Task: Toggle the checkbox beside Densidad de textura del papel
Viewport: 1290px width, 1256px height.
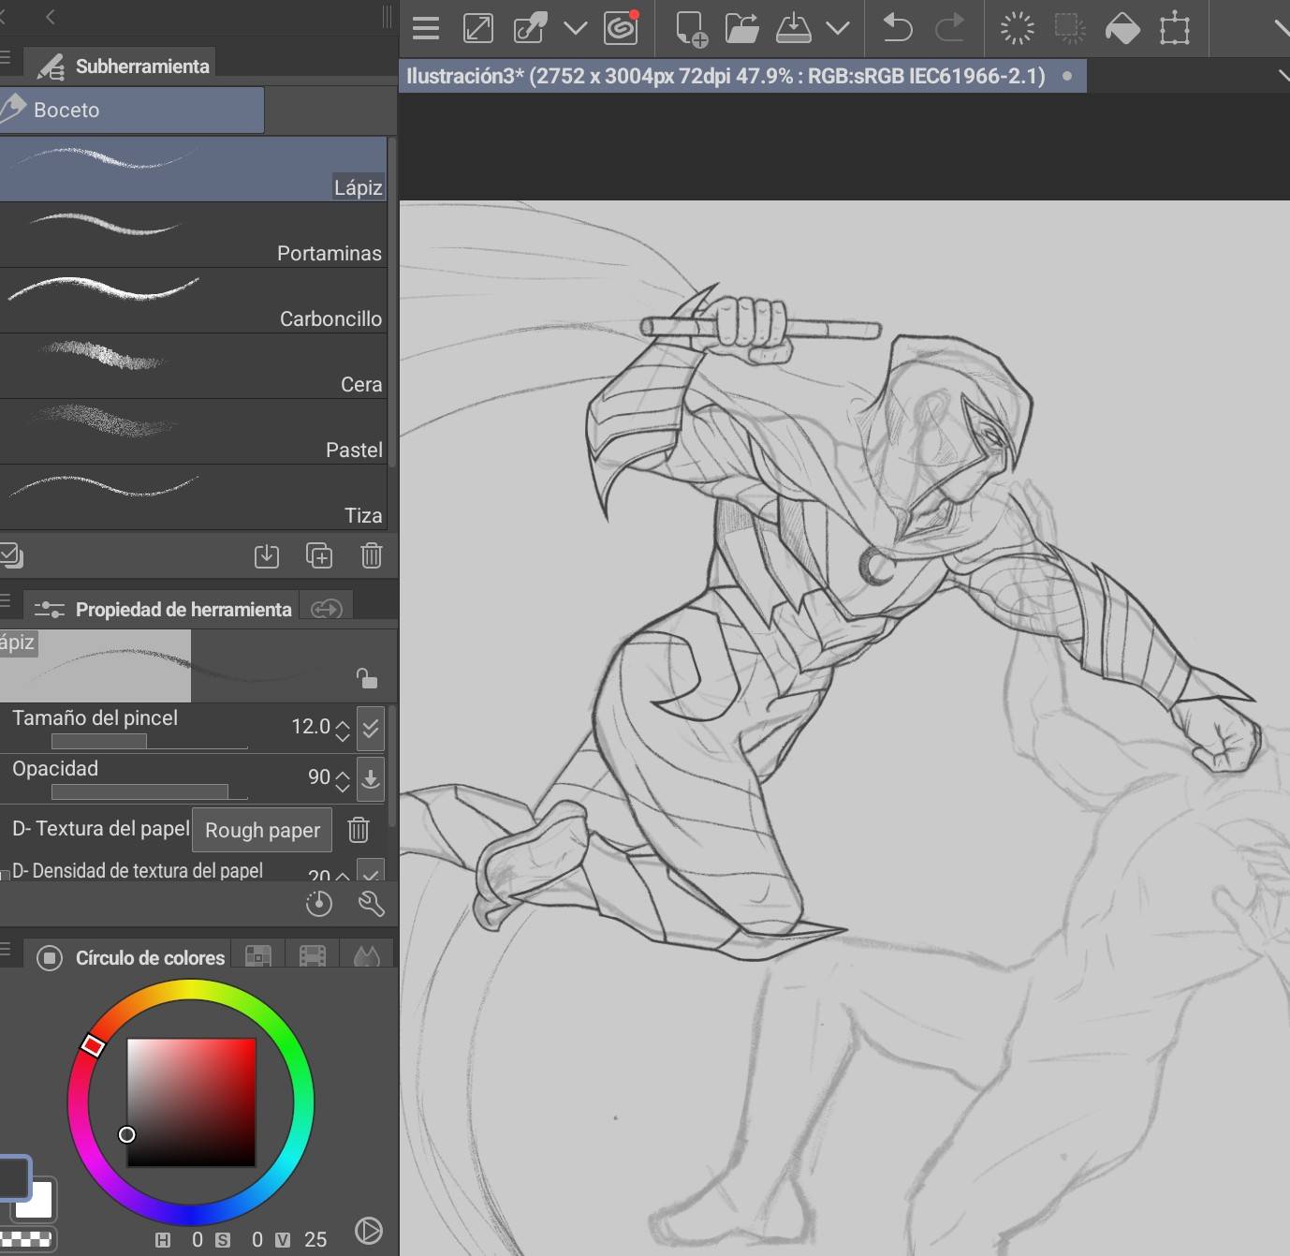Action: coord(5,875)
